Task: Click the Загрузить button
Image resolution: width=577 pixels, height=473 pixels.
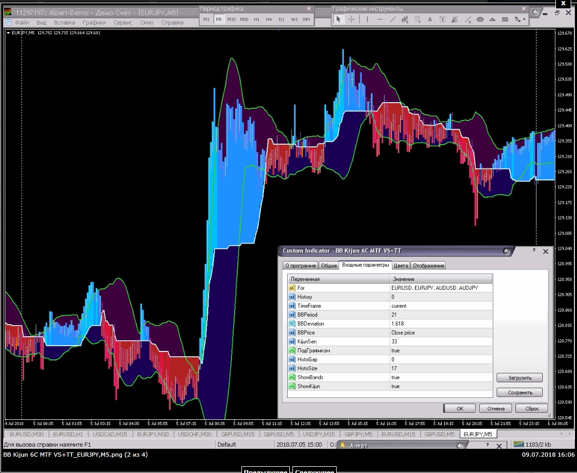Action: click(x=520, y=378)
